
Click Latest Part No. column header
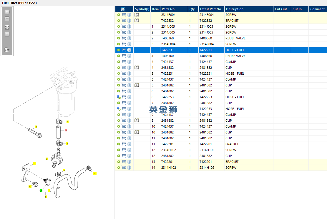[x=211, y=9]
